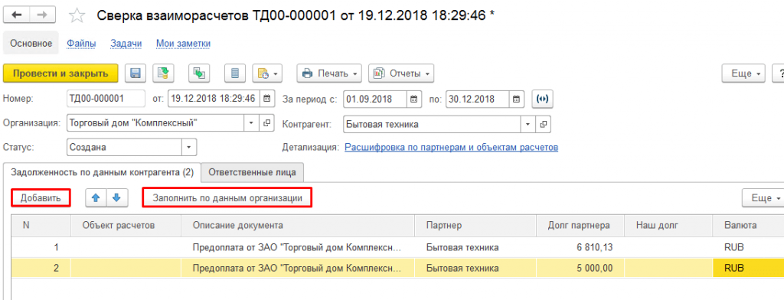Select the 5 000,00 debt cell
Screen dimensions: 784x300
[580, 269]
